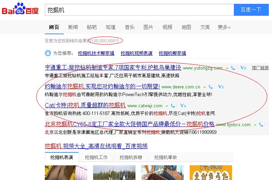Click the V3 badge beside www.catwaji.com

pyautogui.click(x=183, y=106)
